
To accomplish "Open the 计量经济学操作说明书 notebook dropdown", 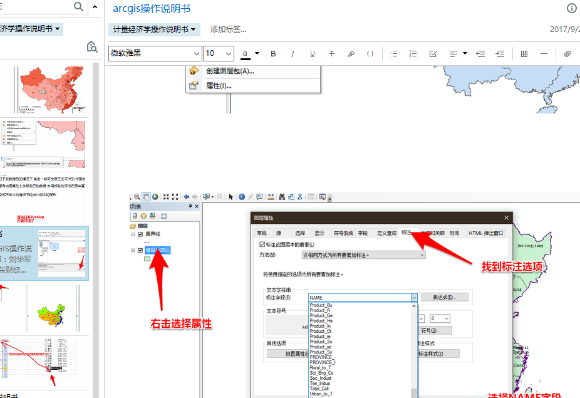I will (154, 29).
